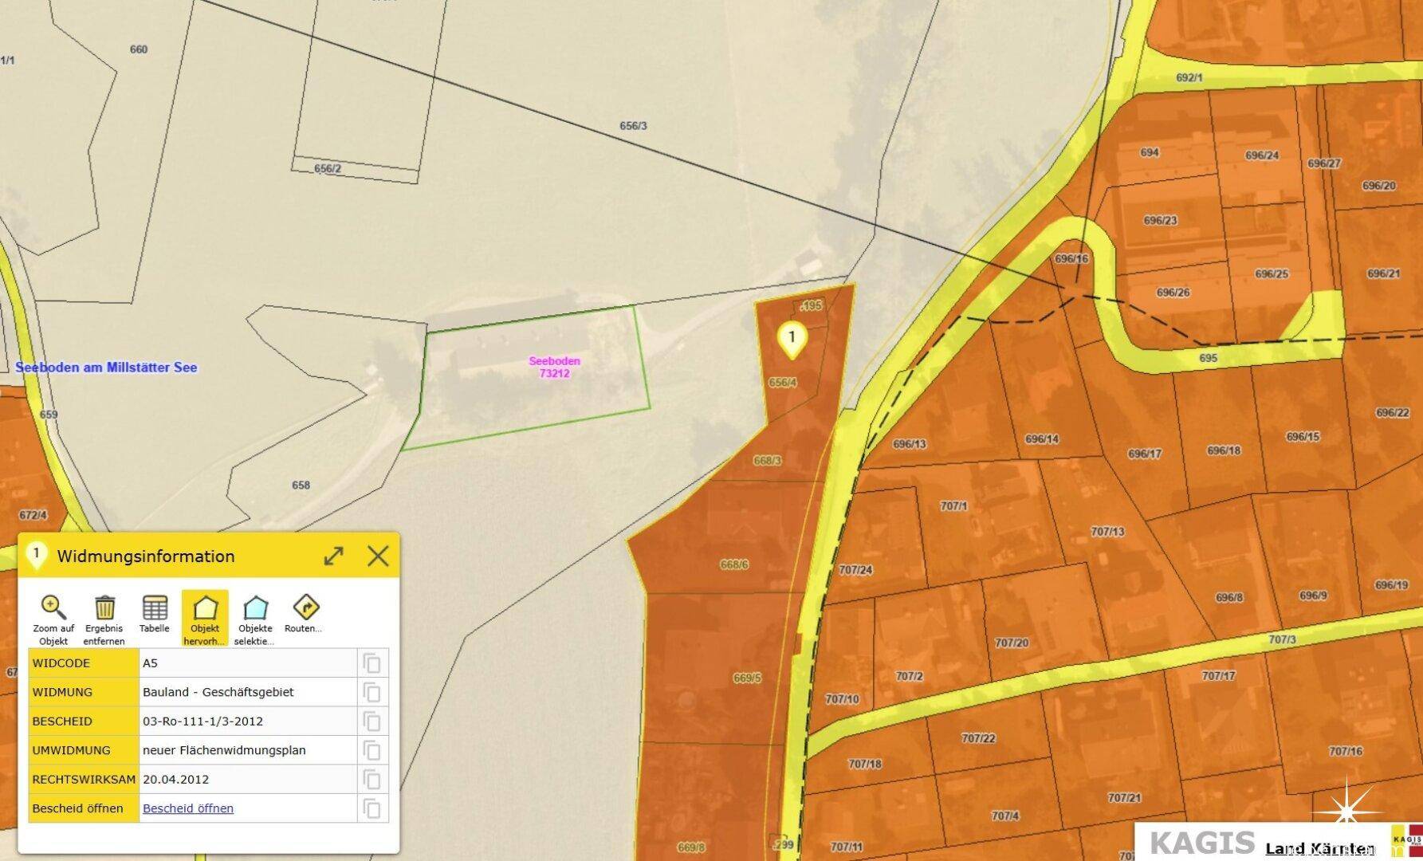
Task: Click the Bauland - Geschäftsgebiet value cell
Action: (247, 692)
